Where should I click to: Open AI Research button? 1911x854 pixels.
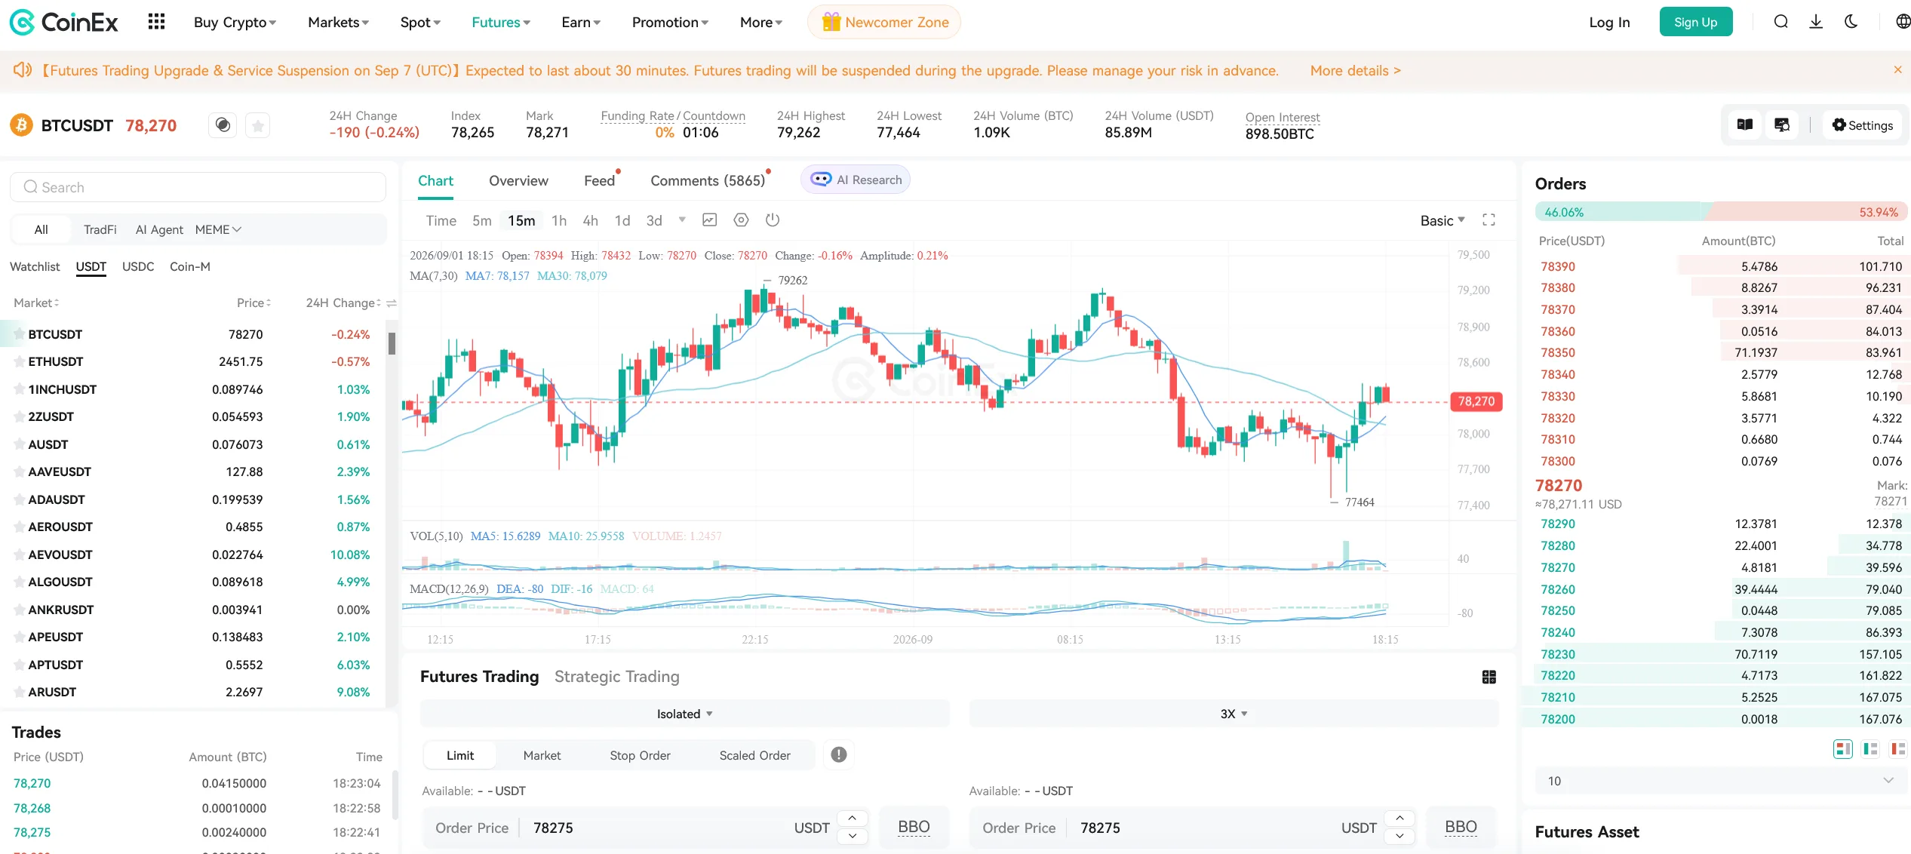coord(856,180)
